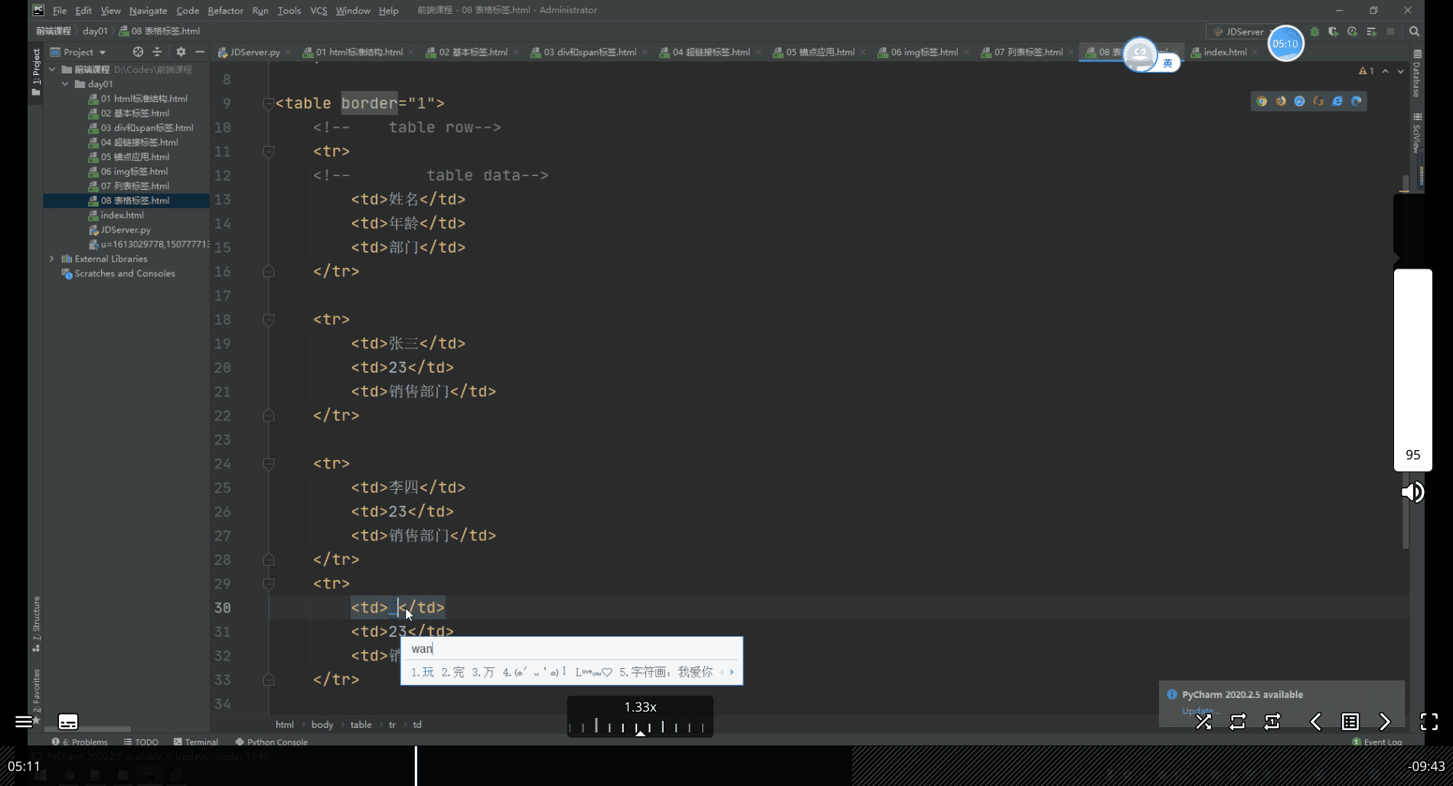Click the Search Everywhere magnifier icon
1453x786 pixels.
click(1414, 31)
